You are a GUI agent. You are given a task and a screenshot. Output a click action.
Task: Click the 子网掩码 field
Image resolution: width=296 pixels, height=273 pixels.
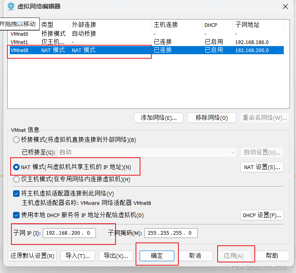[x=171, y=233]
